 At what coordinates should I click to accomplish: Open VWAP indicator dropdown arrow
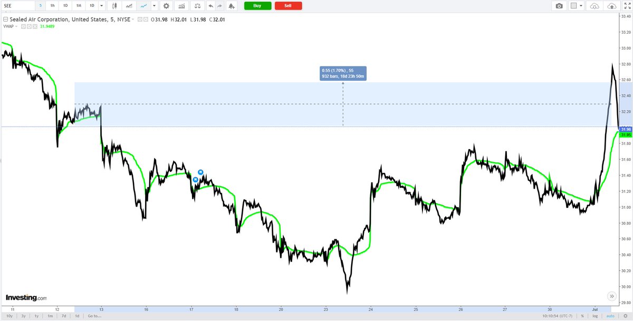click(15, 26)
